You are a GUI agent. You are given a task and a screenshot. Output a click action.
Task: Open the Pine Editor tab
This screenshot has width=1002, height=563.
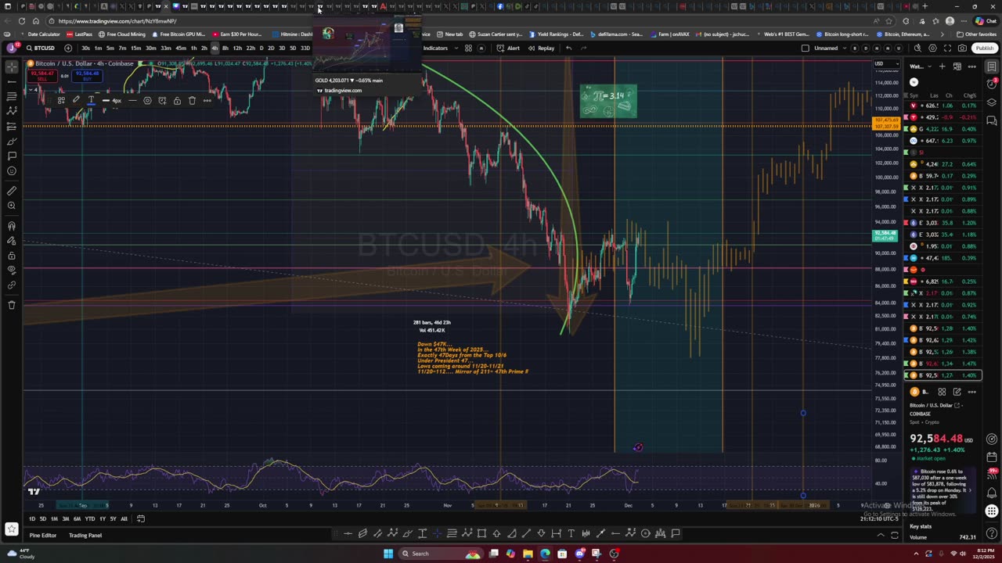[x=42, y=536]
